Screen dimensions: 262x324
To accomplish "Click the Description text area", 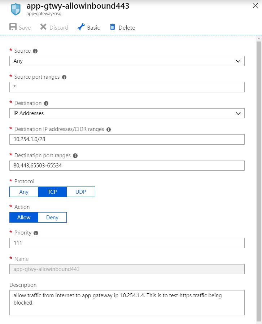I will coord(127,303).
